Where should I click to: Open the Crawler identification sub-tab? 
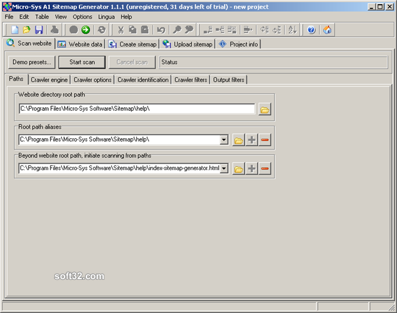pos(143,80)
